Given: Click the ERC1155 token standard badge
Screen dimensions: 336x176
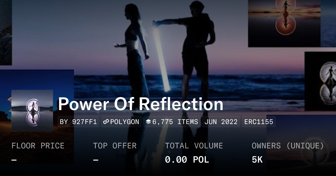Looking at the screenshot, I should click(259, 122).
